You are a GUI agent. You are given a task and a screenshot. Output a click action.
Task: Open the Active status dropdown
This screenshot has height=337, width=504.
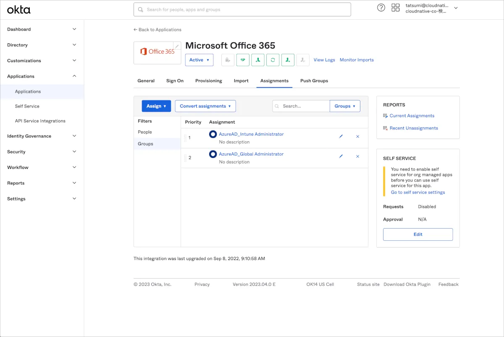[199, 60]
